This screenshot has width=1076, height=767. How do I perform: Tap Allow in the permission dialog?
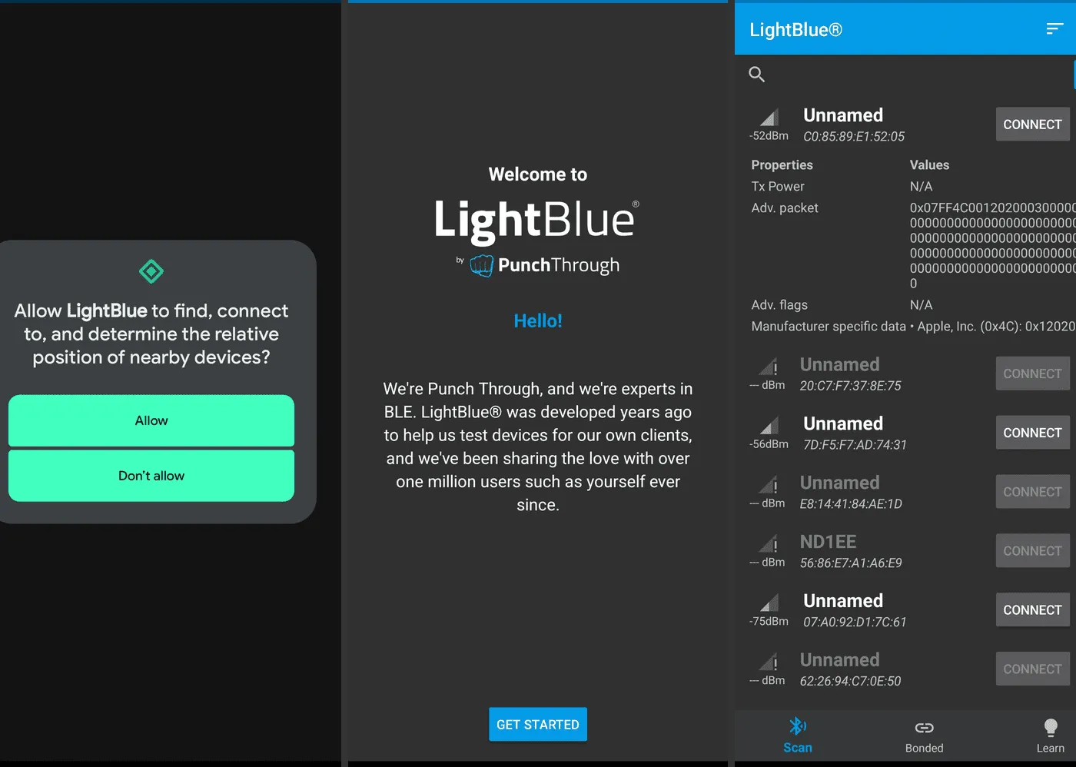[151, 420]
